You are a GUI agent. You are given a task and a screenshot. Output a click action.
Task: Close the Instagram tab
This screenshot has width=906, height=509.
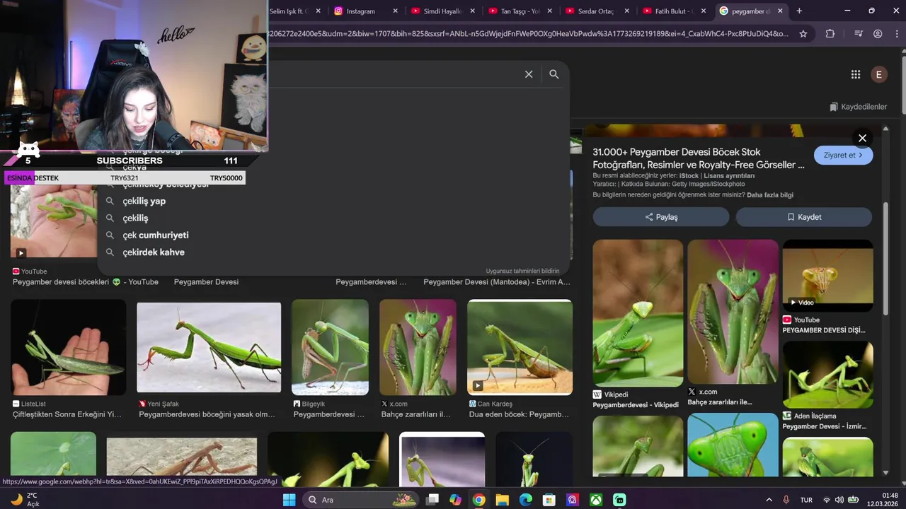(395, 11)
